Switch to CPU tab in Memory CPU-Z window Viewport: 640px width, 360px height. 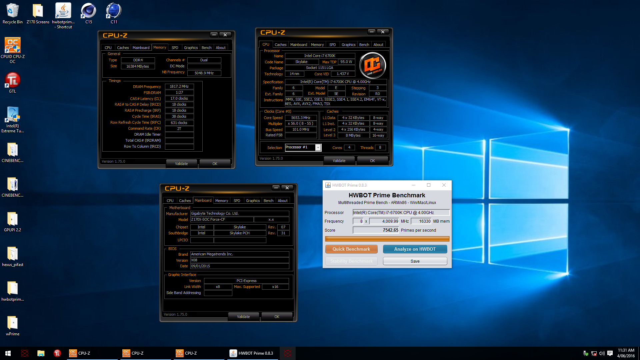pos(108,48)
